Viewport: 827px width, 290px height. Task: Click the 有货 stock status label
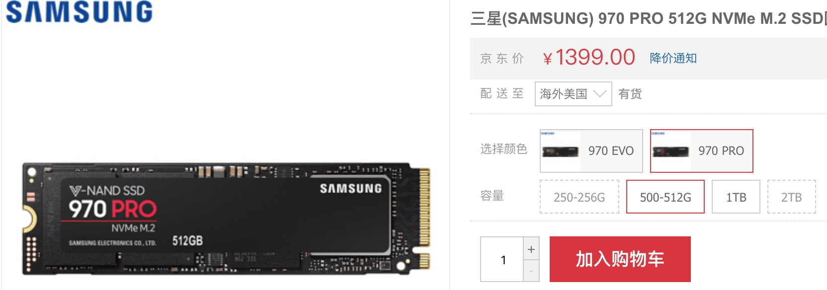pos(630,94)
